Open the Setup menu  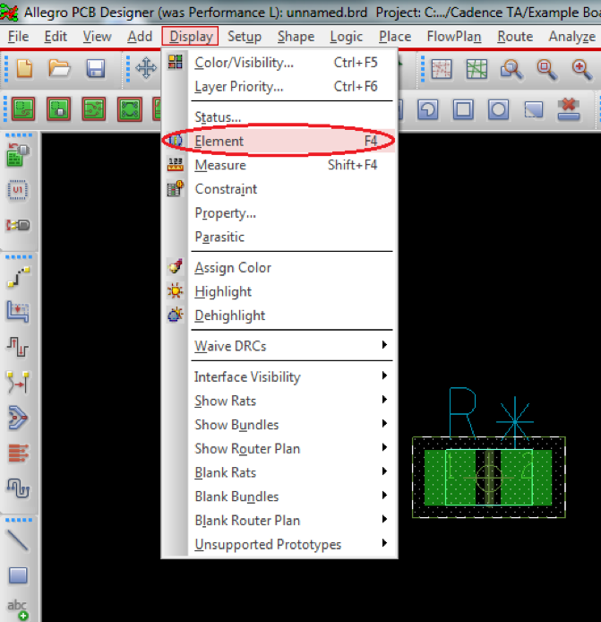(x=245, y=37)
